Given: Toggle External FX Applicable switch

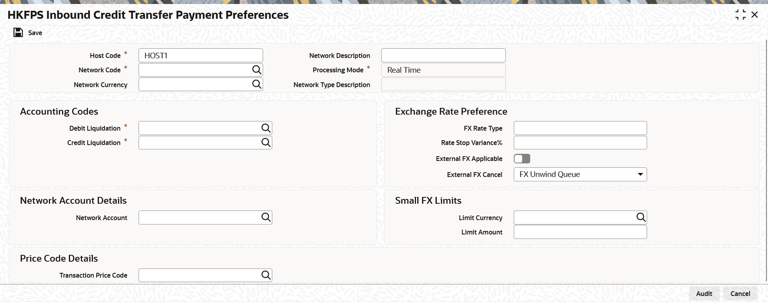Looking at the screenshot, I should [522, 159].
